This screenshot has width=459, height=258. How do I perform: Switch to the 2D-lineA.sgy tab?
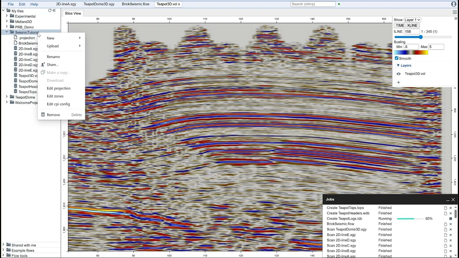(66, 4)
